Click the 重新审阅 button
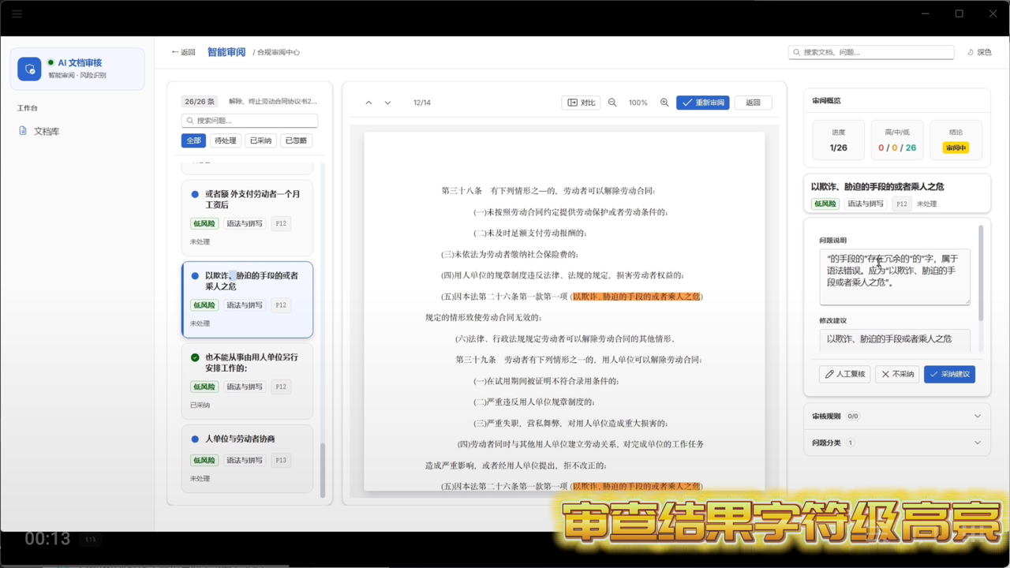Viewport: 1010px width, 568px height. pos(703,103)
